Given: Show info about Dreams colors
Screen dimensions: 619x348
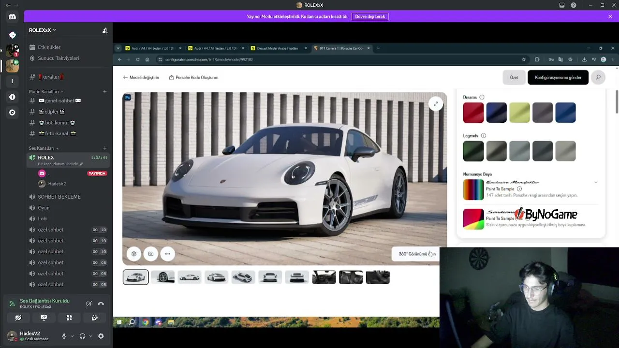Looking at the screenshot, I should tap(482, 97).
